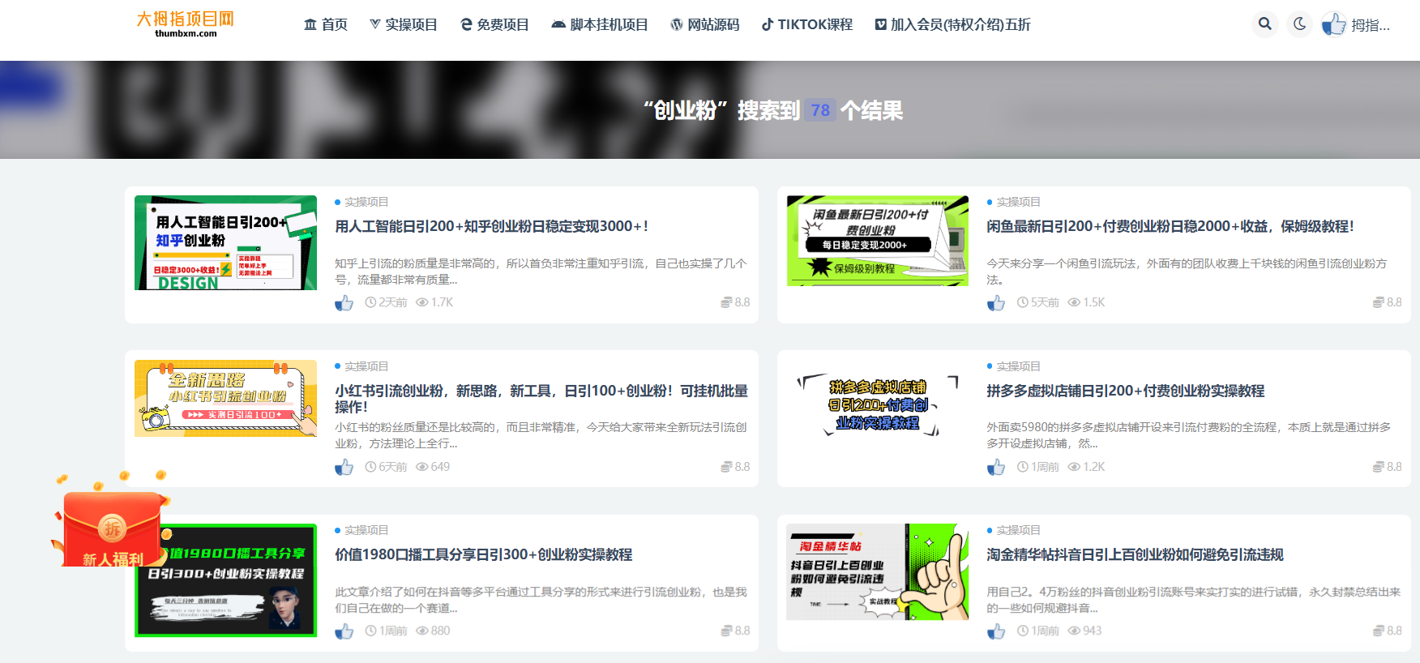
Task: Click excerpt starting 外面卖5980的拼多多
Action: (1189, 435)
